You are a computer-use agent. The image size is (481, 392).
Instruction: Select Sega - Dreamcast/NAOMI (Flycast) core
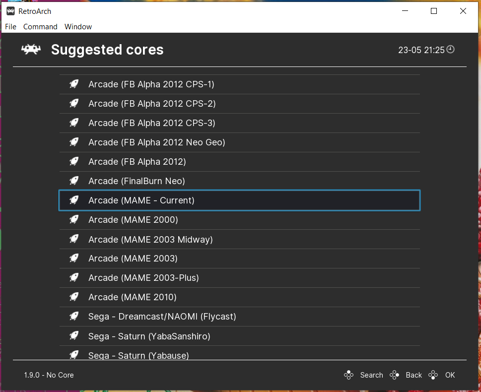[240, 317]
